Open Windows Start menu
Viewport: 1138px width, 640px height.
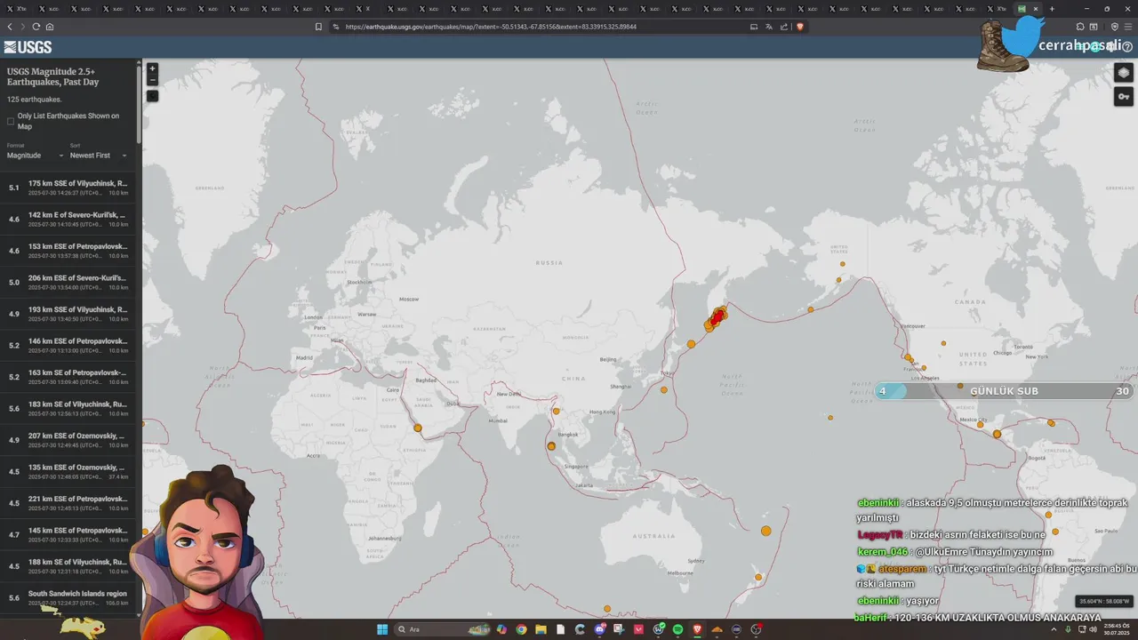pos(382,629)
